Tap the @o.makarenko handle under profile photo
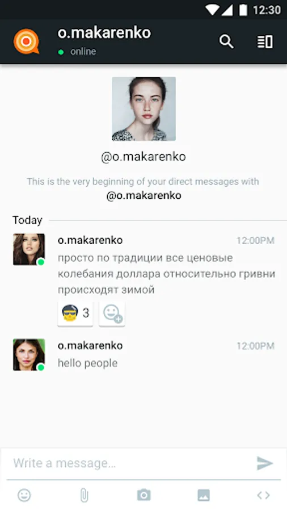Image resolution: width=287 pixels, height=511 pixels. pyautogui.click(x=143, y=157)
